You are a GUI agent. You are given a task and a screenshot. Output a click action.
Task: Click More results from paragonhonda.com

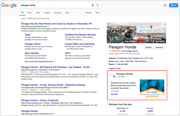tap(40, 61)
